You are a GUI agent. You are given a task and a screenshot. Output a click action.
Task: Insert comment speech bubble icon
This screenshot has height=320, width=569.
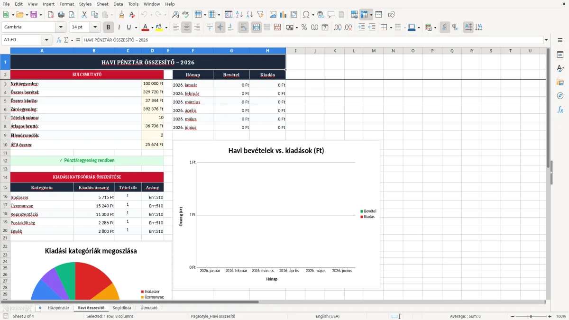coord(331,15)
